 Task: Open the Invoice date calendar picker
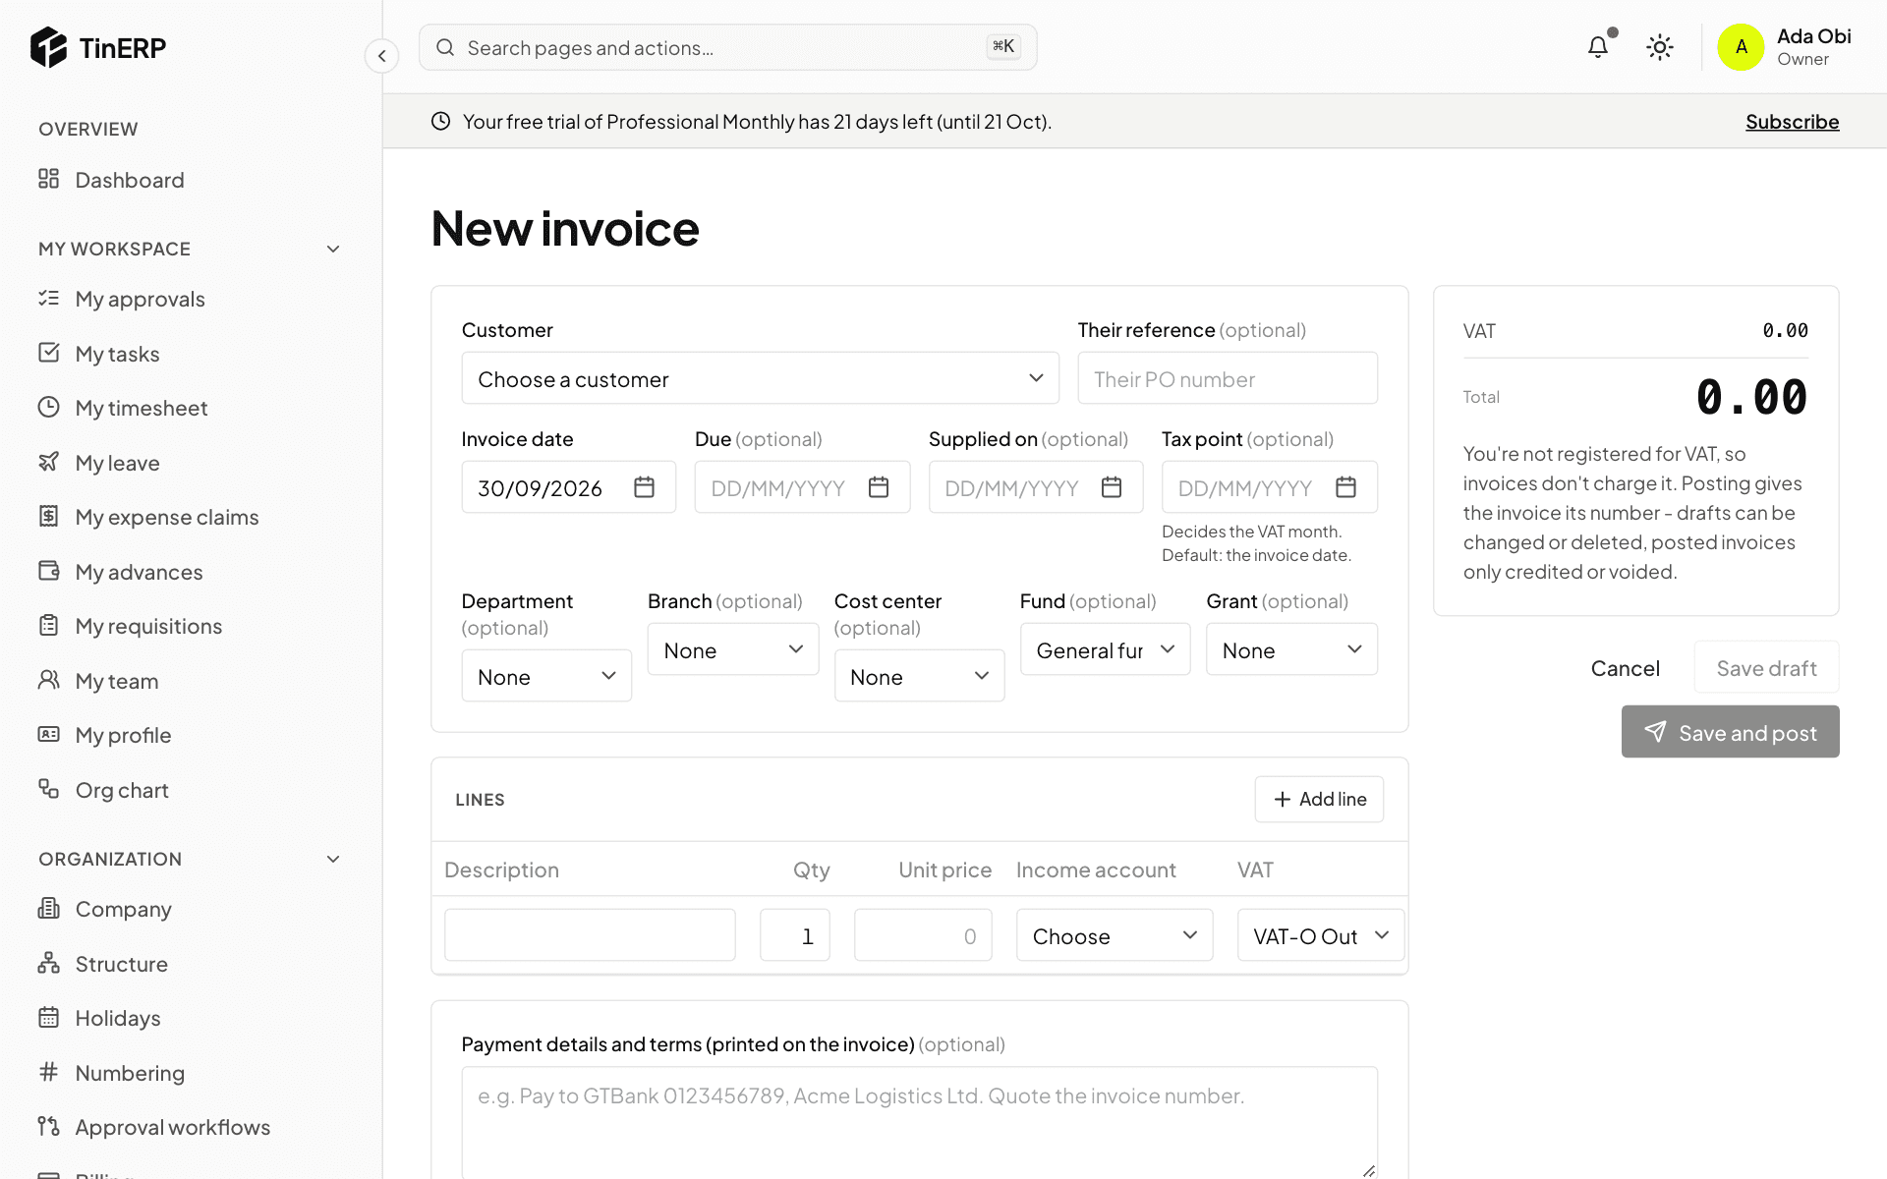[644, 487]
